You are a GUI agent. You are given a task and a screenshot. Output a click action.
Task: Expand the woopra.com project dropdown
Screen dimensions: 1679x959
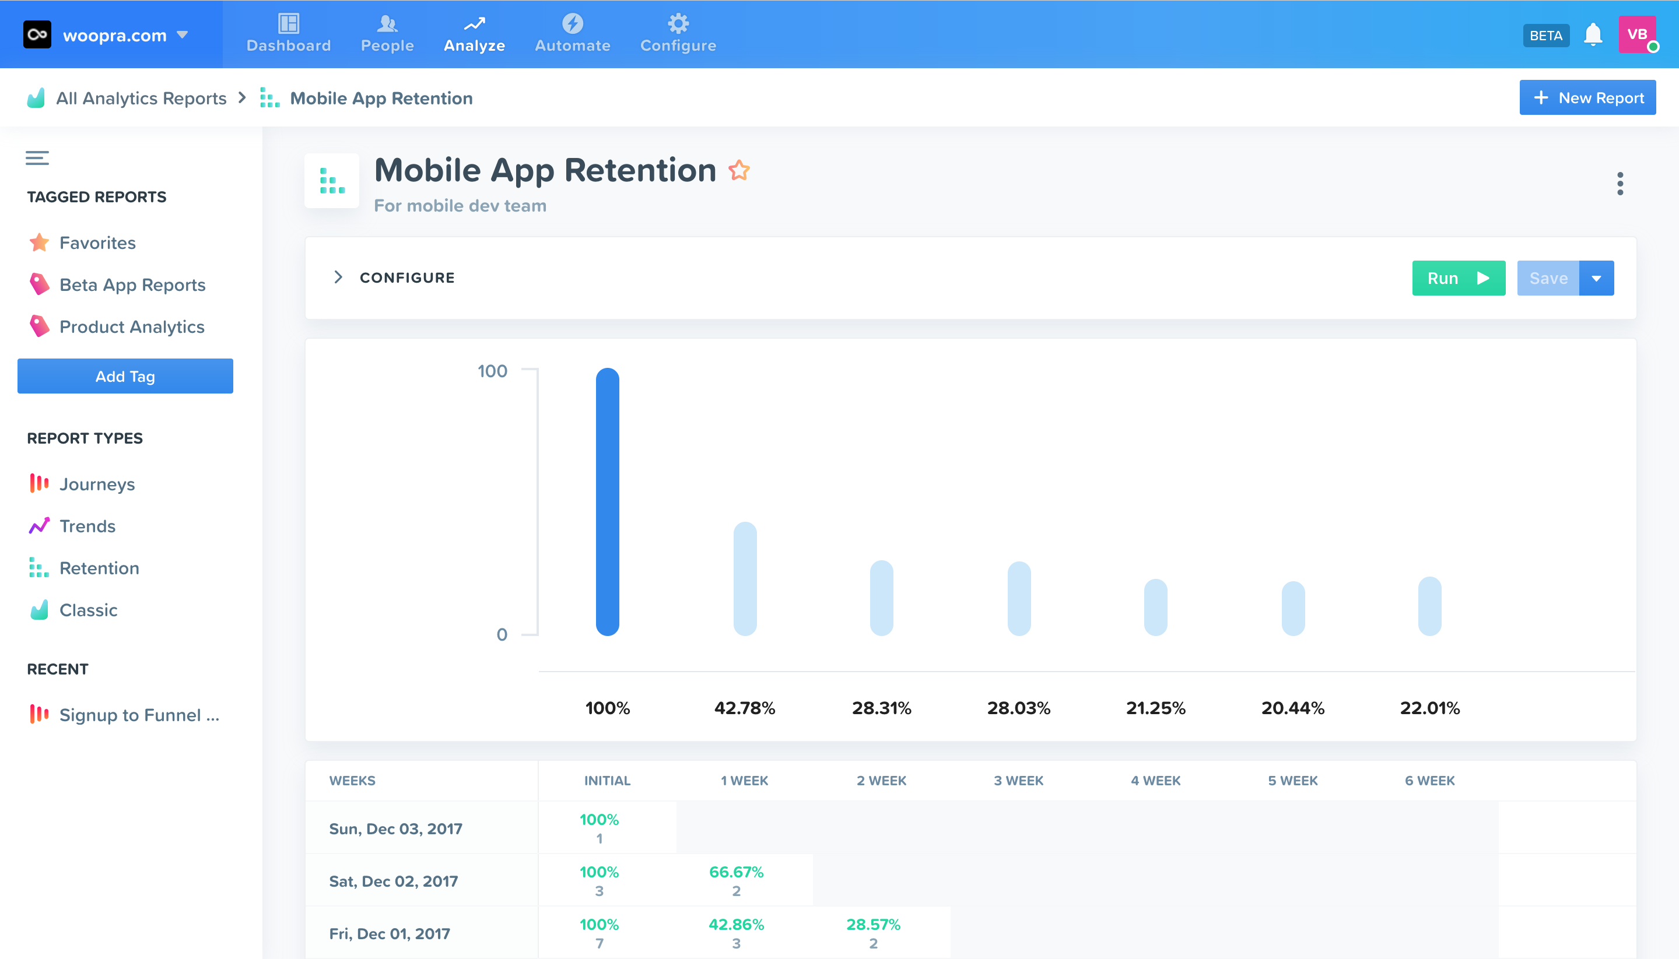point(183,34)
